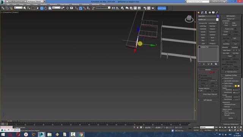Click the object color swatch

tap(218, 16)
